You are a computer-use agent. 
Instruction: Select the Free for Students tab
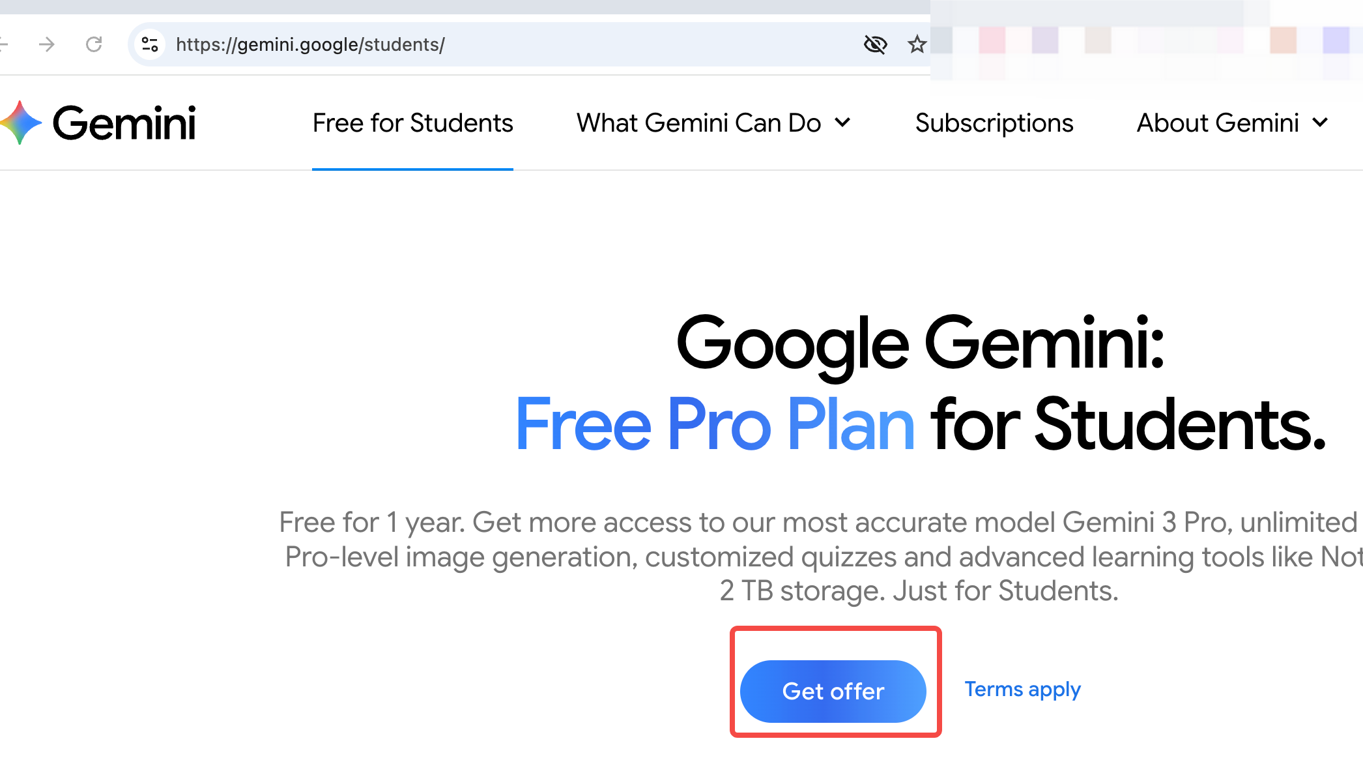coord(412,123)
